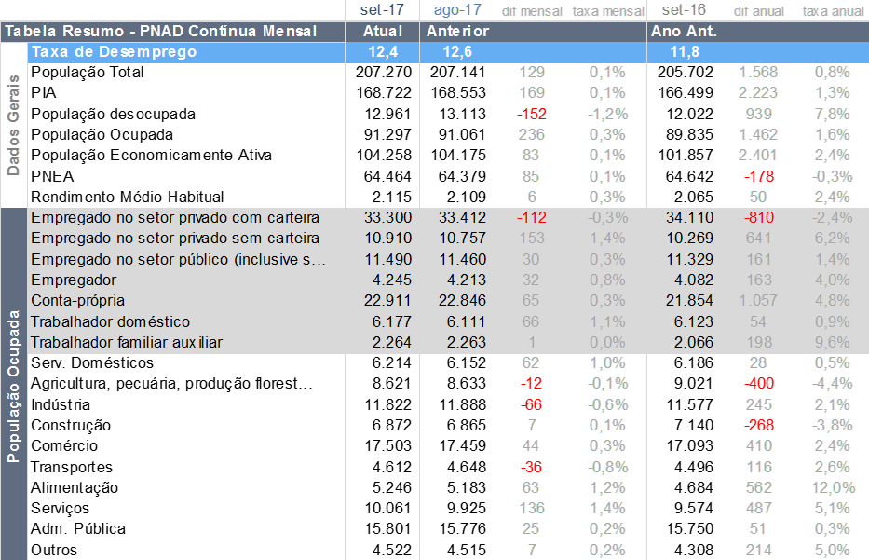
Task: Click the 'taxa mensal' column header
Action: pos(608,11)
